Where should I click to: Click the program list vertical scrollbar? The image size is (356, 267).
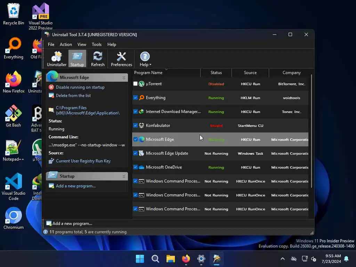pos(311,131)
